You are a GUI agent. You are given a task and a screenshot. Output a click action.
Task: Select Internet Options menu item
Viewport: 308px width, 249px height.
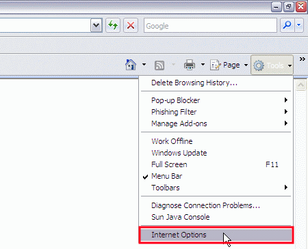[x=216, y=235]
